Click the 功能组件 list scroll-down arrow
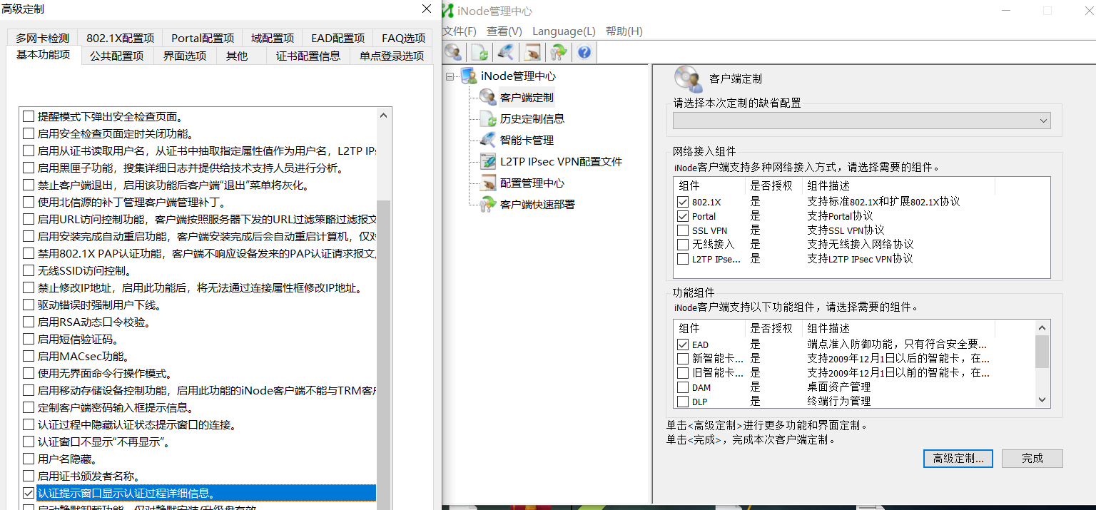 (1042, 401)
